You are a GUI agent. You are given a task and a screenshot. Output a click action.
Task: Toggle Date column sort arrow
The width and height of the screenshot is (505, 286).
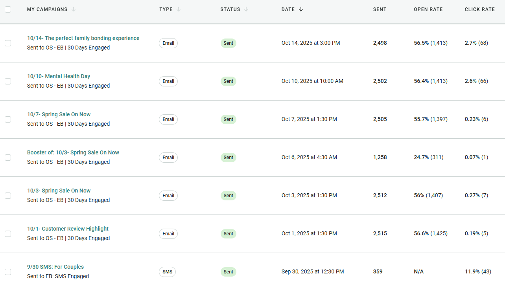pyautogui.click(x=301, y=9)
